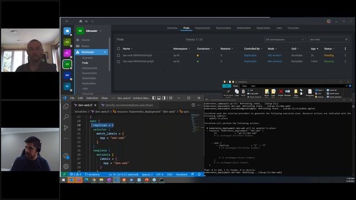This screenshot has width=356, height=200.
Task: Open the catalog icon in Lens hotbar
Action: tap(67, 31)
